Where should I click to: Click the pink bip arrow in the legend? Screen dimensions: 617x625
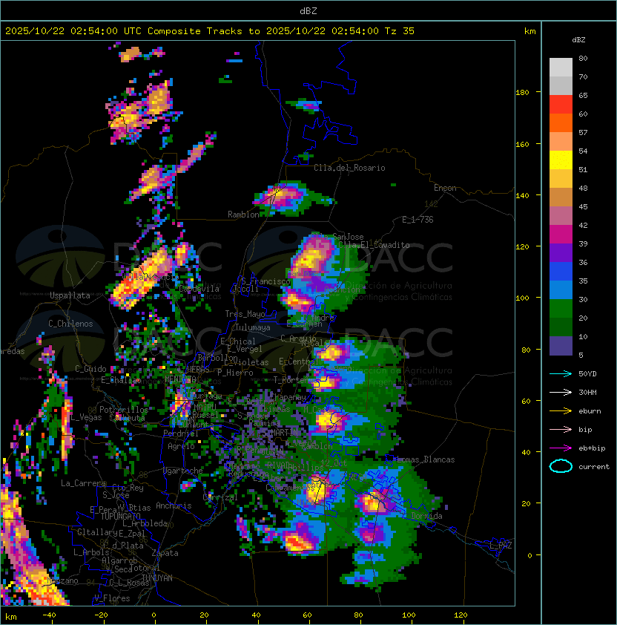click(x=561, y=429)
